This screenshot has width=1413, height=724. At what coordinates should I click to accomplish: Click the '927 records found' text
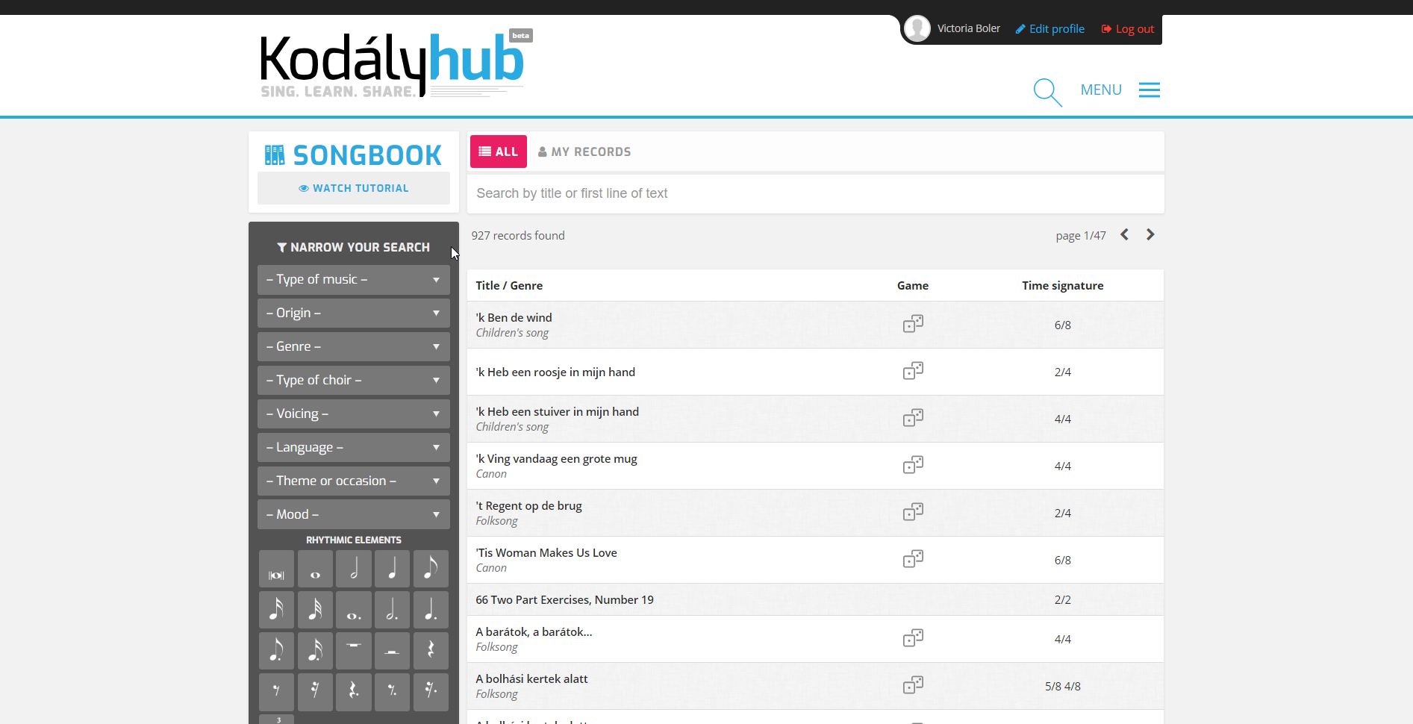point(518,236)
